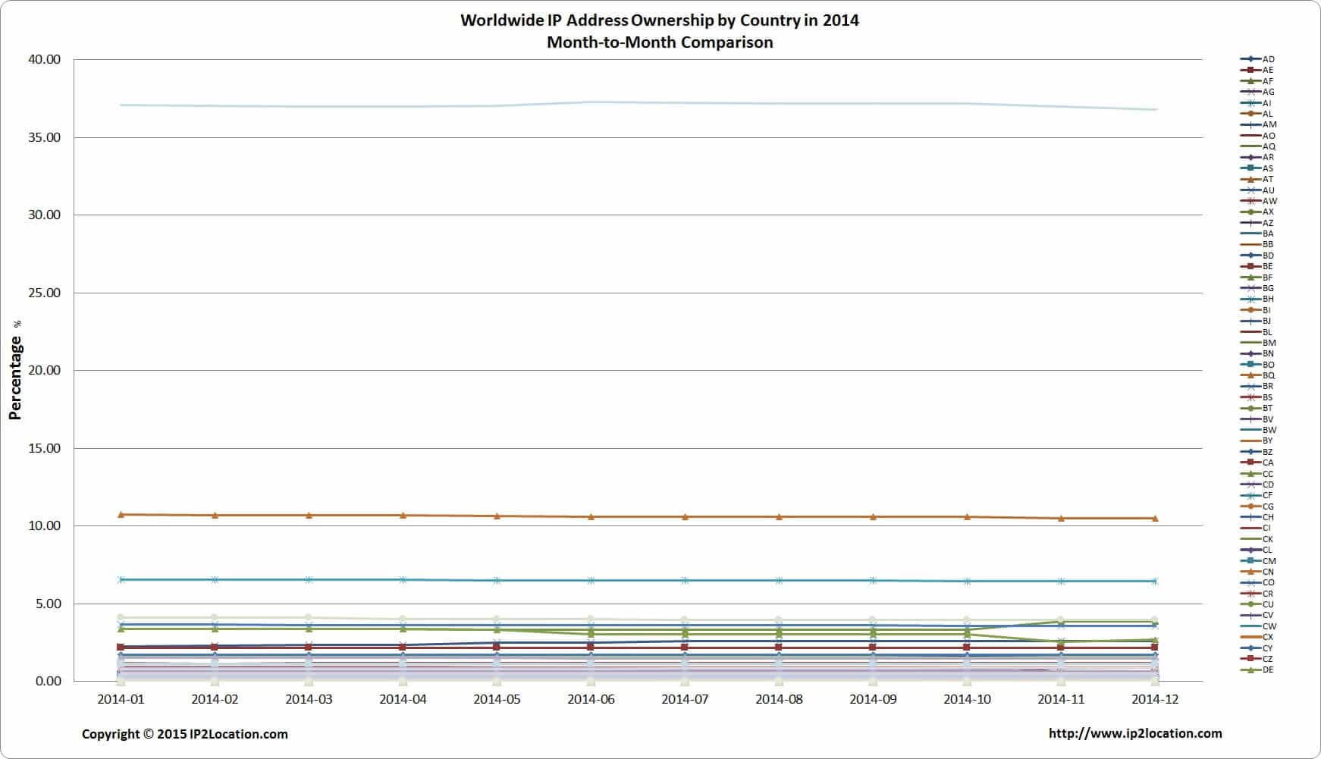The width and height of the screenshot is (1321, 759).
Task: Select the AU legend series marker
Action: [x=1250, y=190]
